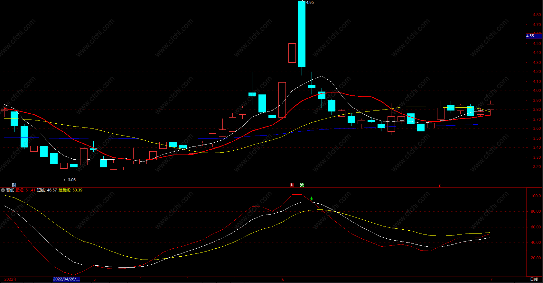Click the 20.00 indicator axis label
This screenshot has width=543, height=283.
(x=536, y=258)
